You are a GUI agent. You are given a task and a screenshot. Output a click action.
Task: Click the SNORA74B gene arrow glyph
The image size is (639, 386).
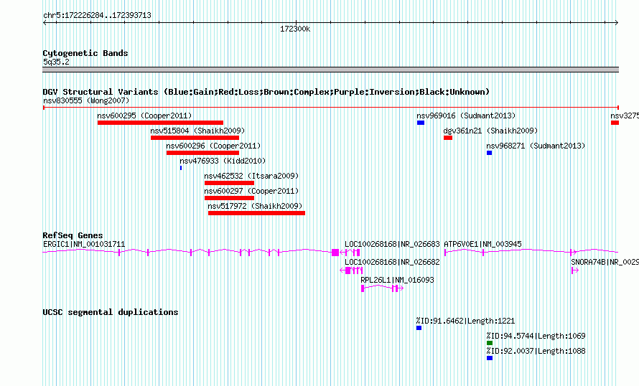575,270
